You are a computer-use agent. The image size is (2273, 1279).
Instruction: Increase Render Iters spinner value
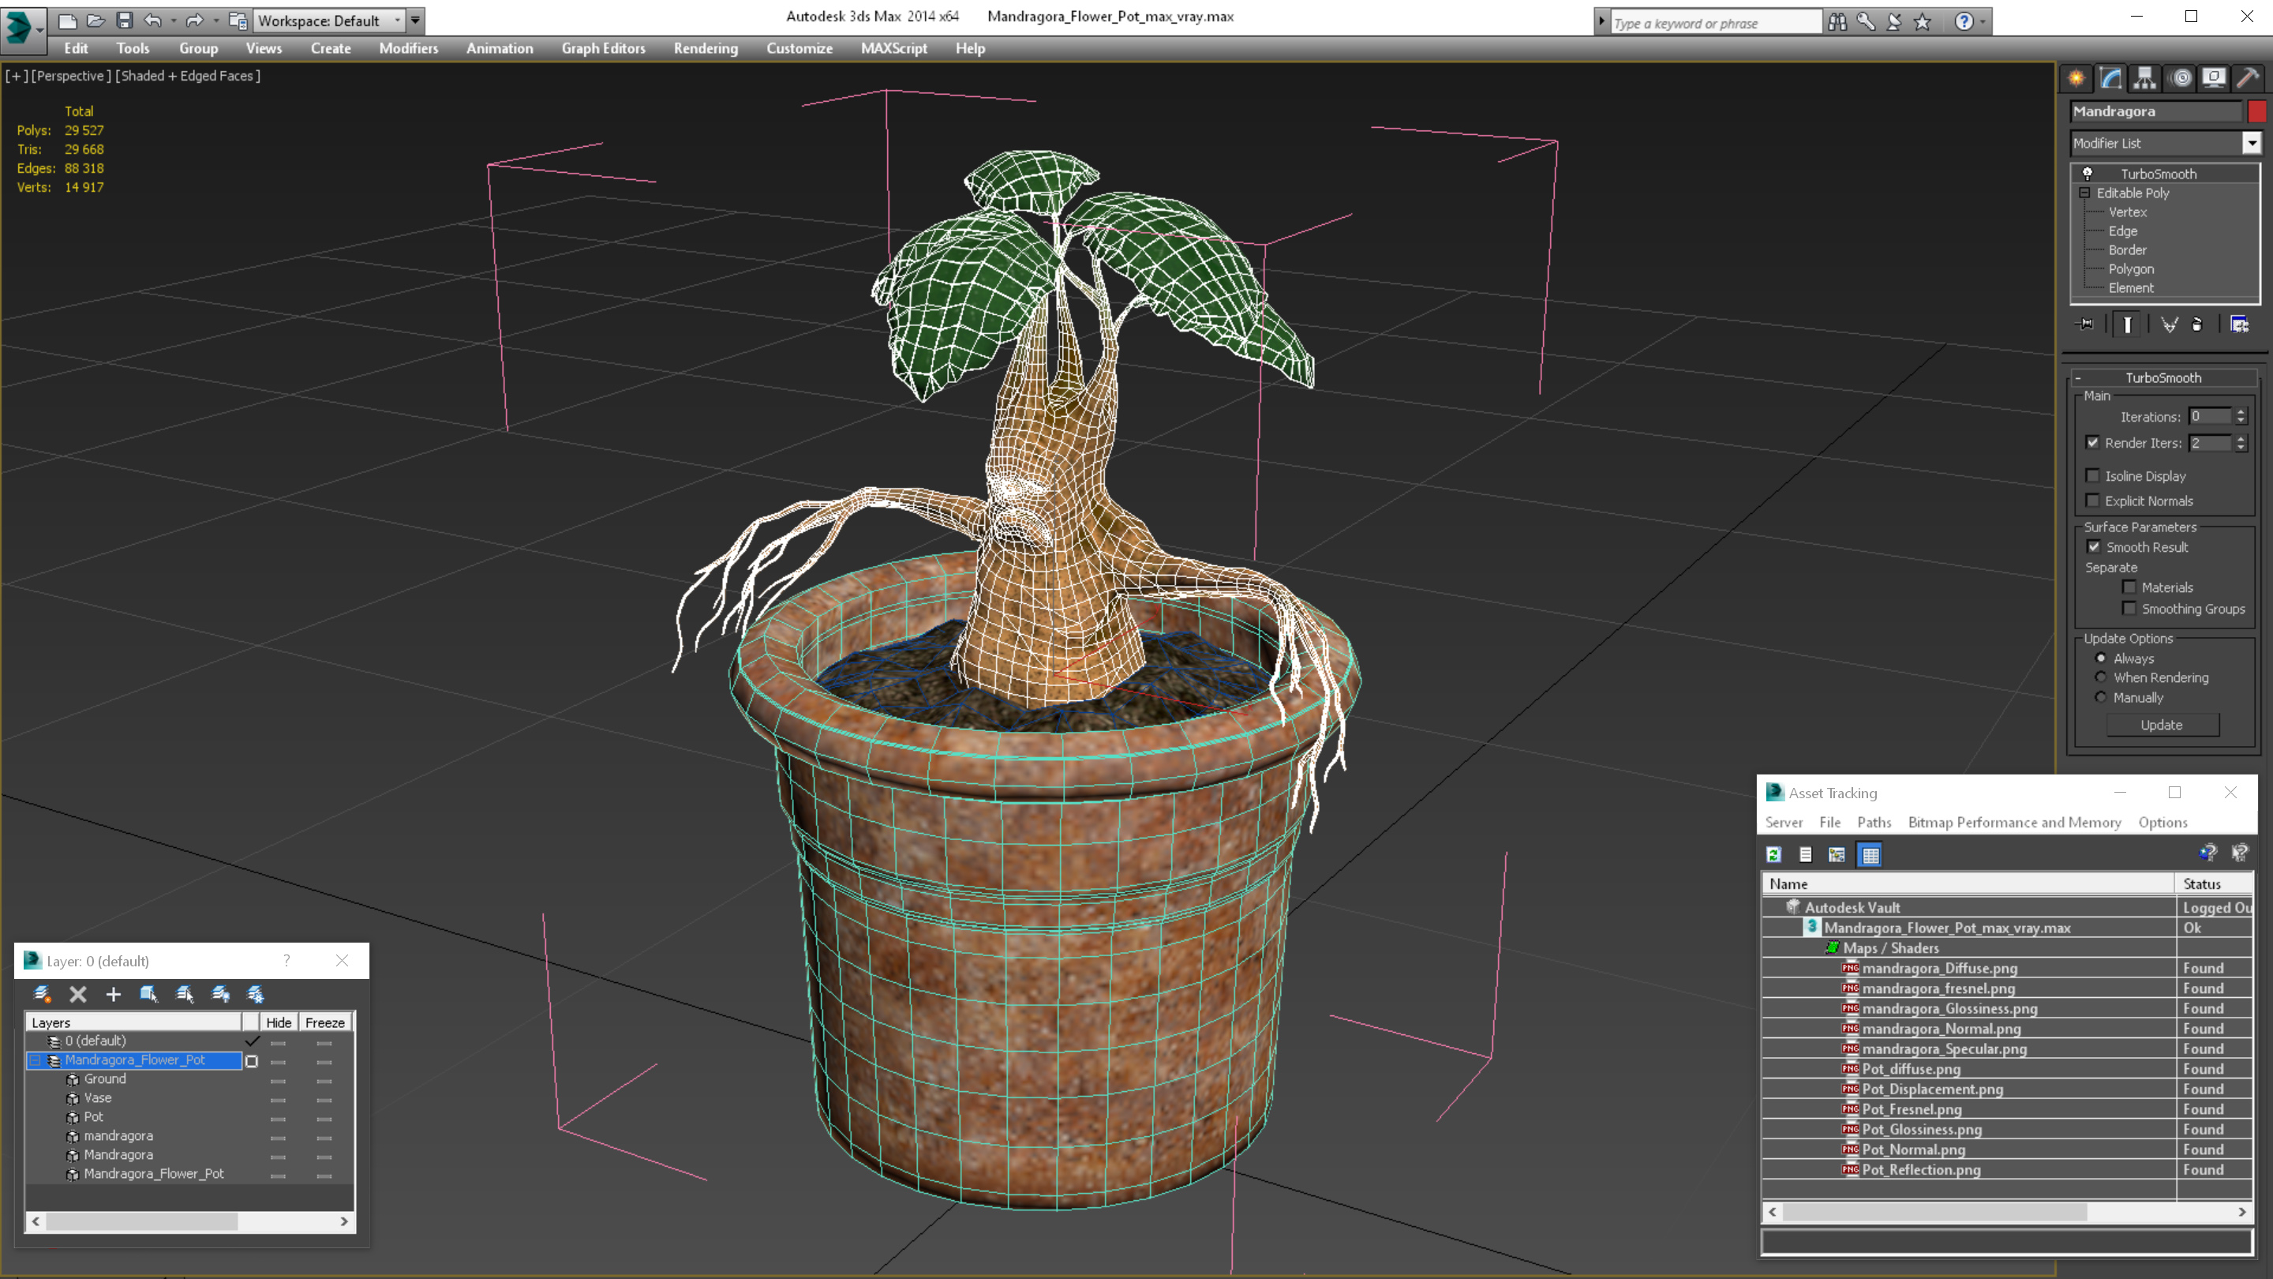(2241, 439)
